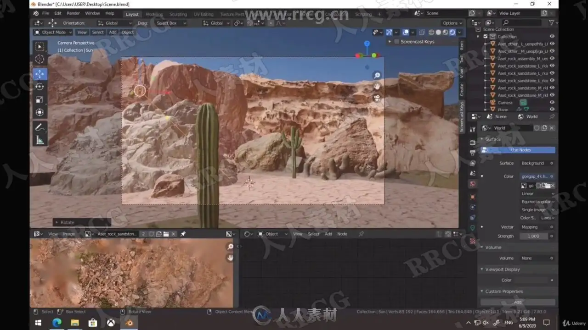The height and width of the screenshot is (330, 588).
Task: Toggle the pin icon in image editor header
Action: pyautogui.click(x=183, y=234)
